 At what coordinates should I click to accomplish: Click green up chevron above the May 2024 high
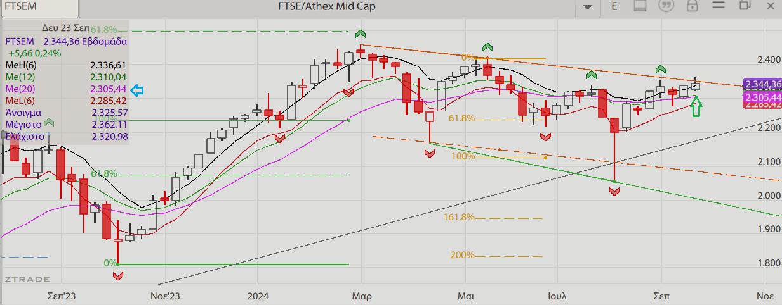pos(487,47)
